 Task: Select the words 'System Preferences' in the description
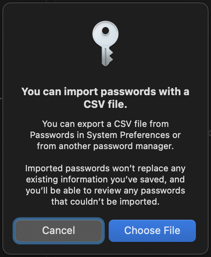(x=128, y=135)
